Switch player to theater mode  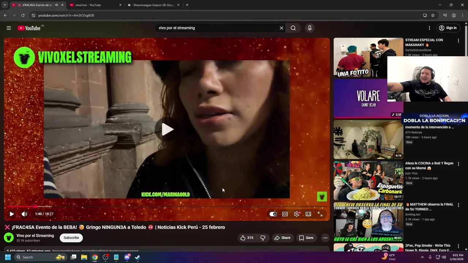coord(308,214)
